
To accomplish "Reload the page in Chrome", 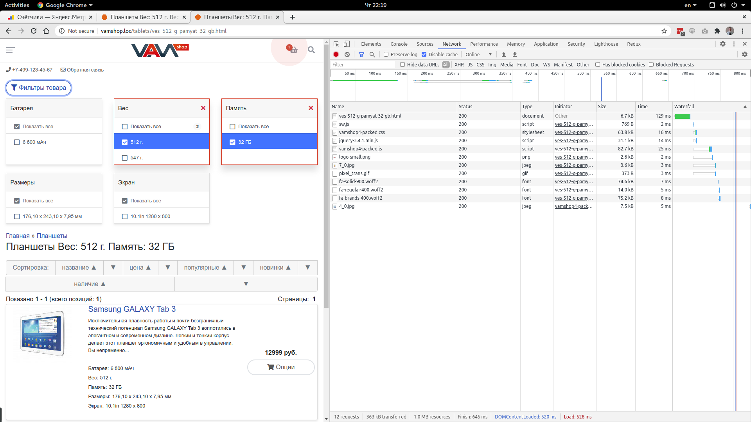I will pyautogui.click(x=34, y=31).
